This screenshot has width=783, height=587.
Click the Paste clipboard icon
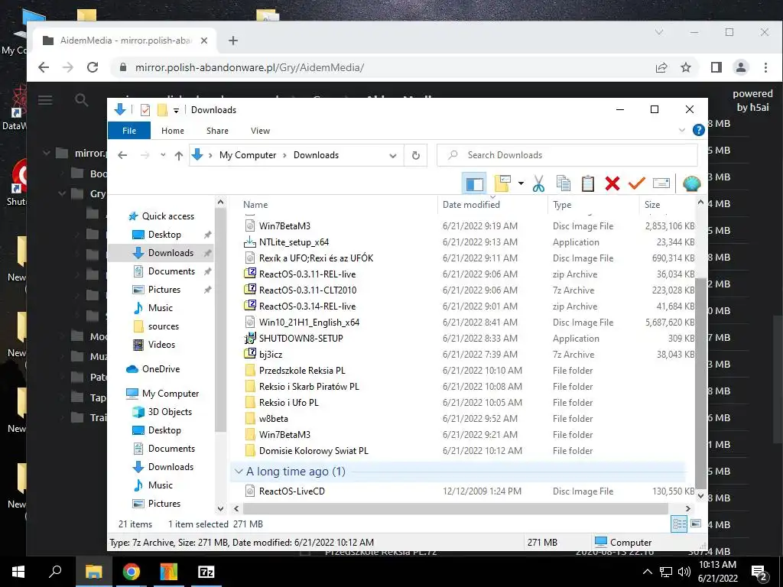point(588,183)
